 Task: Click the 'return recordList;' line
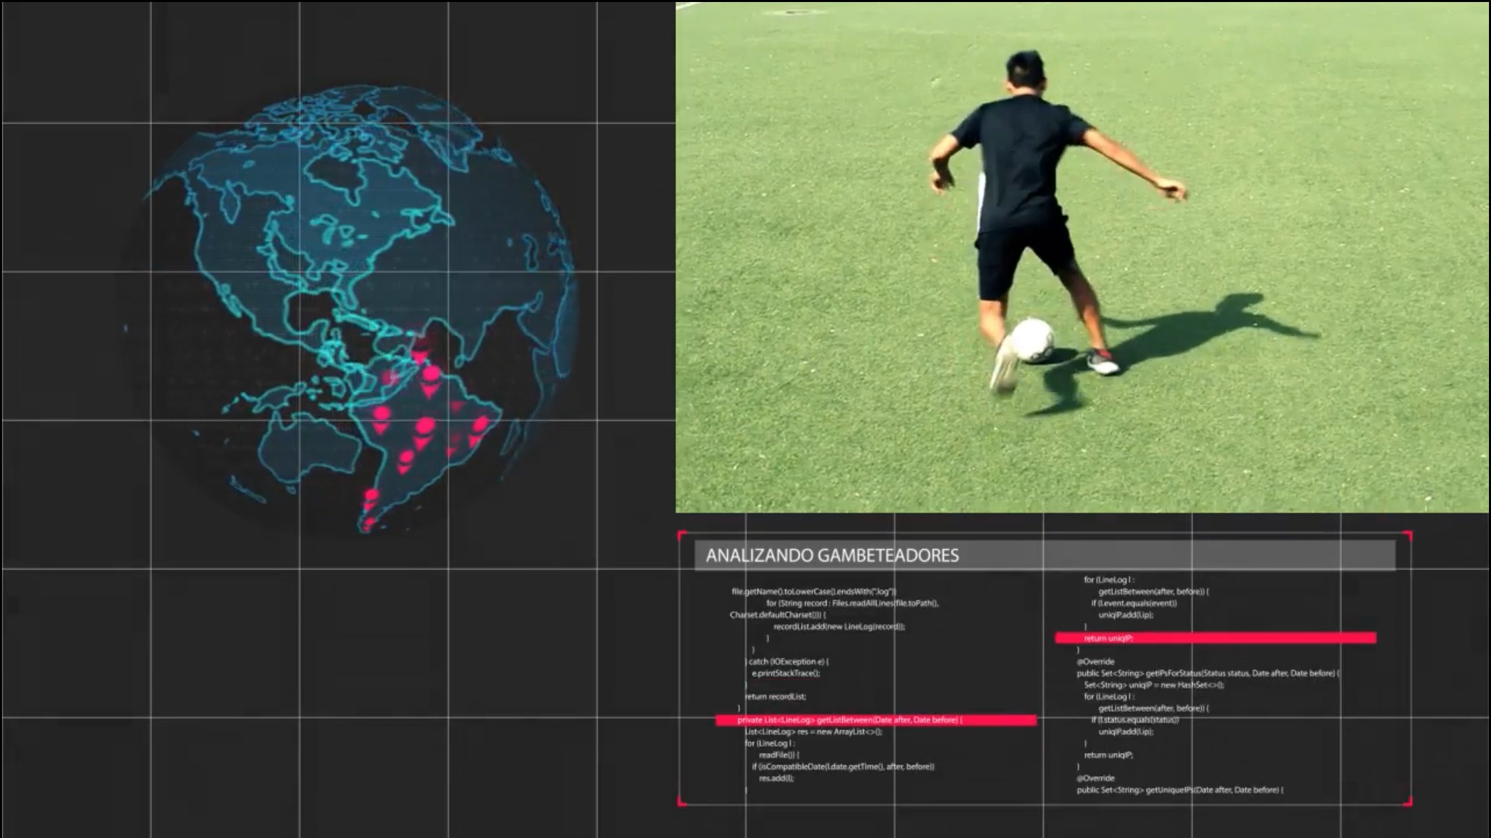click(775, 696)
